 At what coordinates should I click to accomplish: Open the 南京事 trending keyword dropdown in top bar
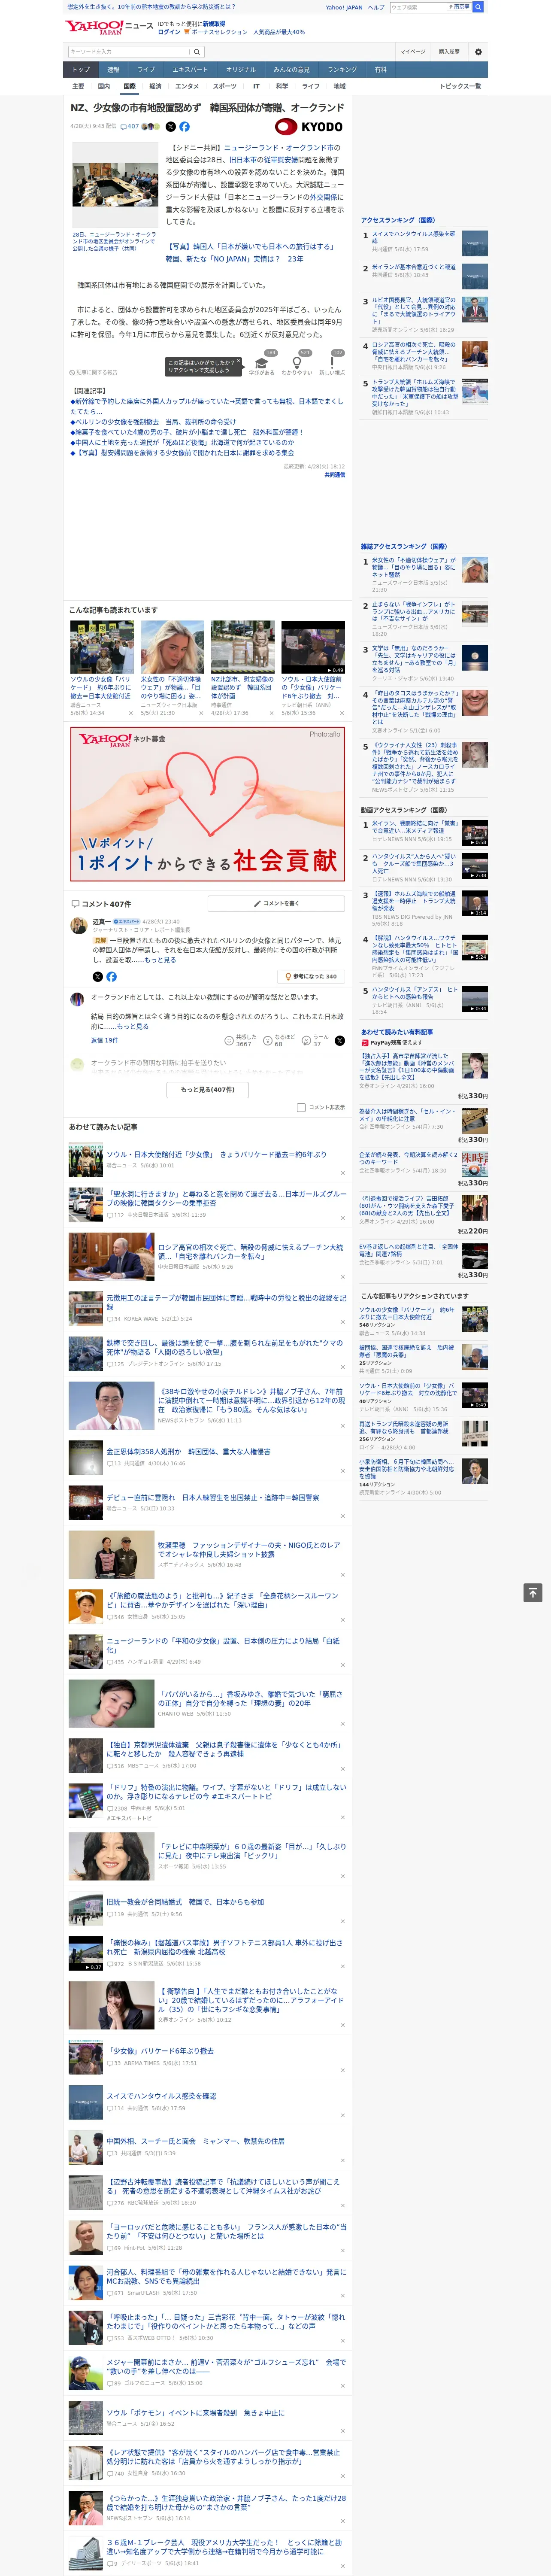[x=460, y=7]
